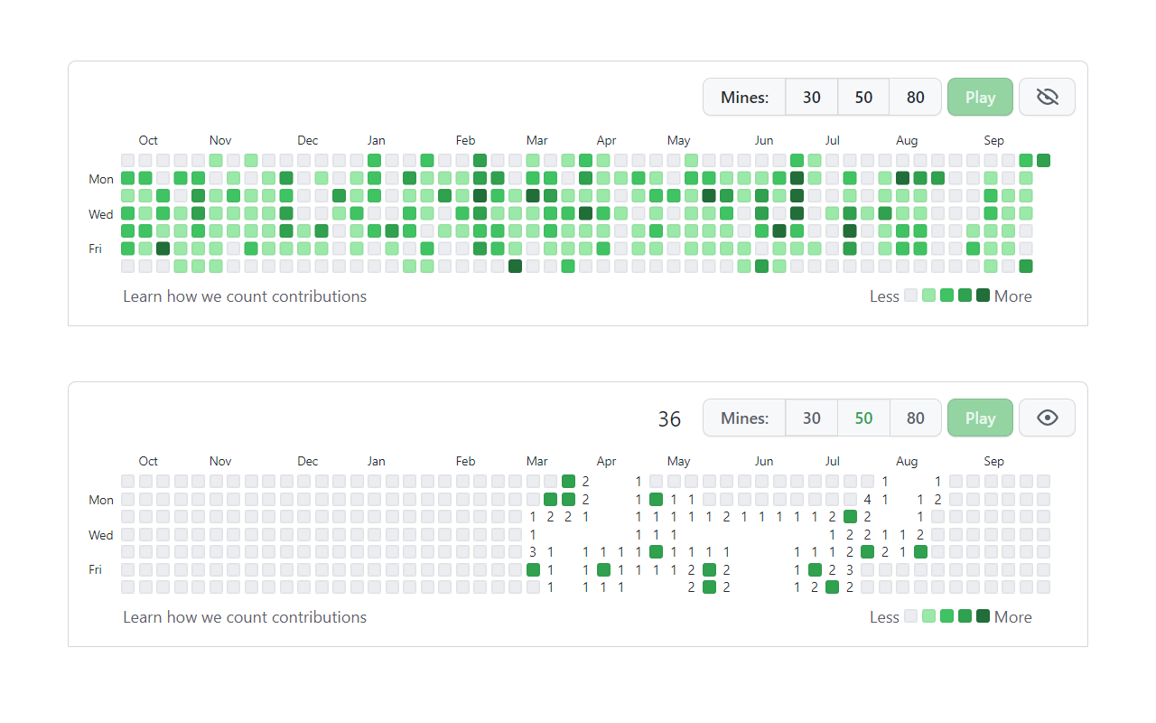Click the flagged green cell under the Apr label
The height and width of the screenshot is (723, 1156).
click(x=603, y=569)
